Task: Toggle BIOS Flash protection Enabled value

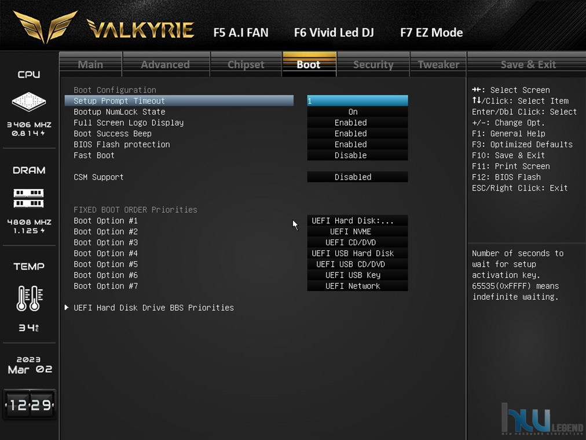Action: click(358, 144)
